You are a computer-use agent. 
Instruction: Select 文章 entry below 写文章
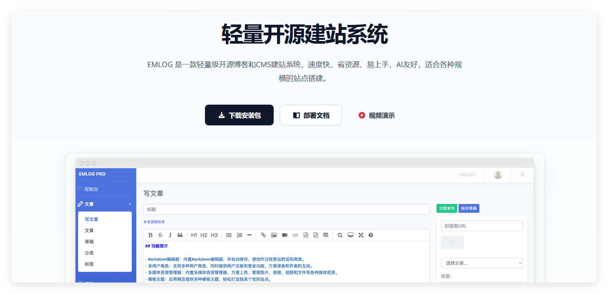(89, 230)
